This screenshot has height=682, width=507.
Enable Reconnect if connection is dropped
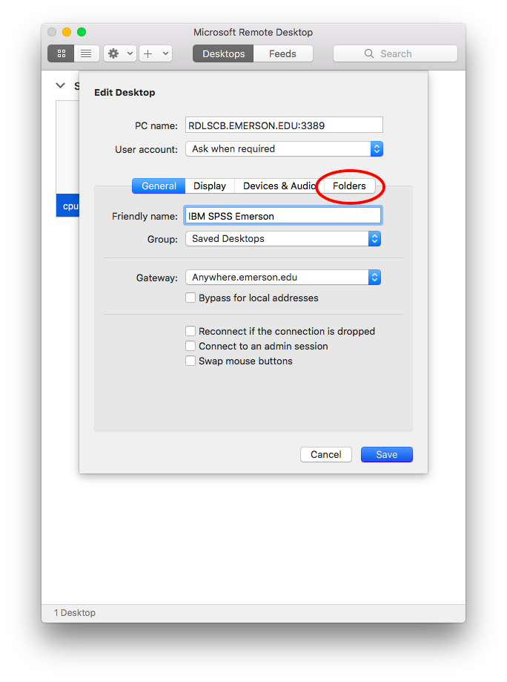point(190,332)
